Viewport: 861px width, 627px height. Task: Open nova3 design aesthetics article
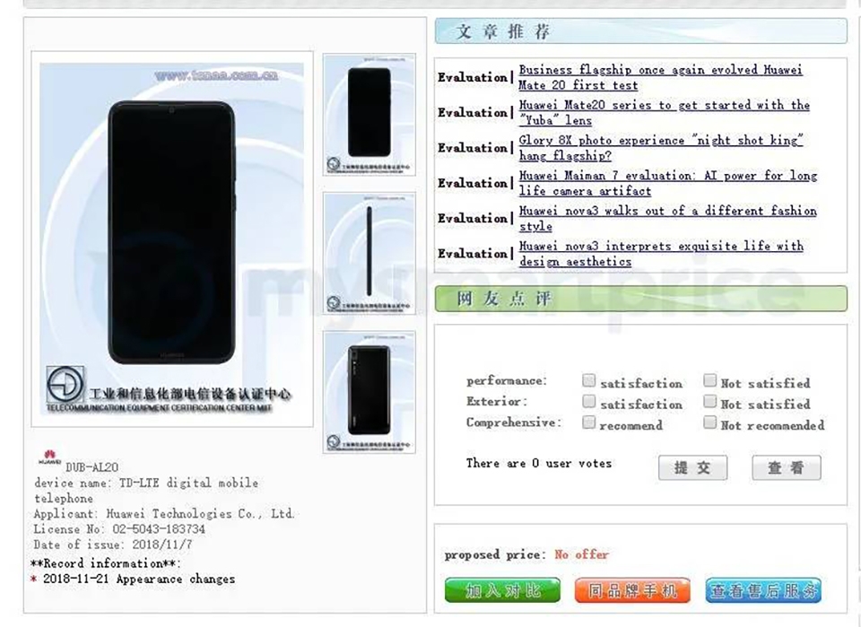(661, 253)
